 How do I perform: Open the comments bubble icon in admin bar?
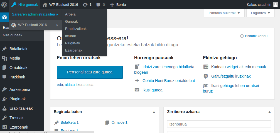(99, 5)
